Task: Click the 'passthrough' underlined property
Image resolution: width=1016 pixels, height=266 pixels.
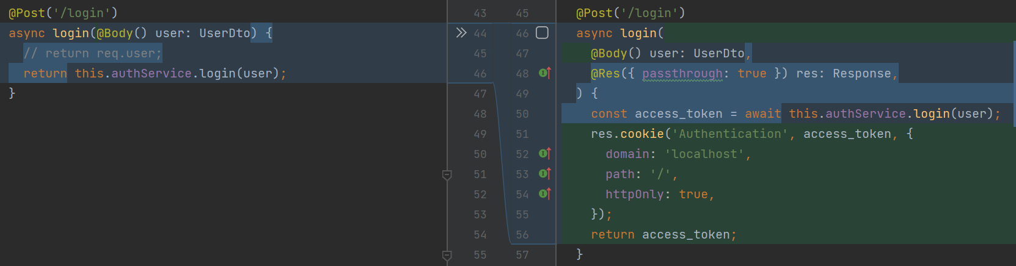Action: 682,74
